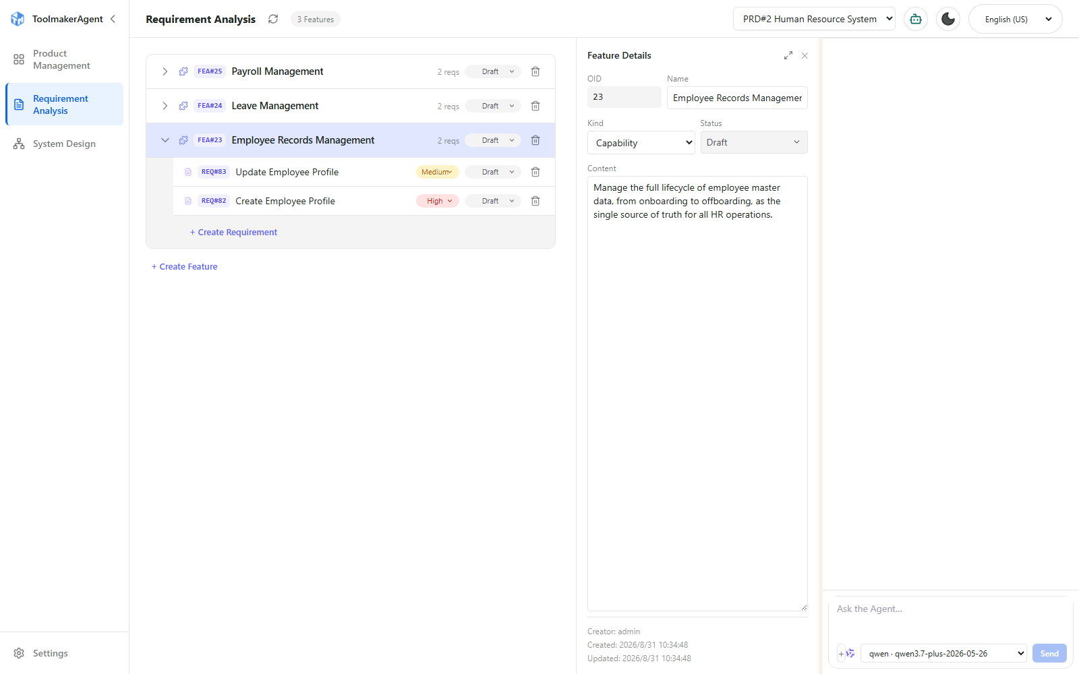1079x674 pixels.
Task: Delete the Create Employee Profile requirement
Action: pyautogui.click(x=535, y=201)
